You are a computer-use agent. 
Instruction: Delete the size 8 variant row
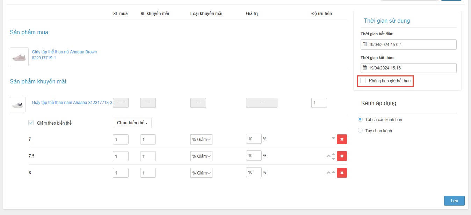[342, 173]
